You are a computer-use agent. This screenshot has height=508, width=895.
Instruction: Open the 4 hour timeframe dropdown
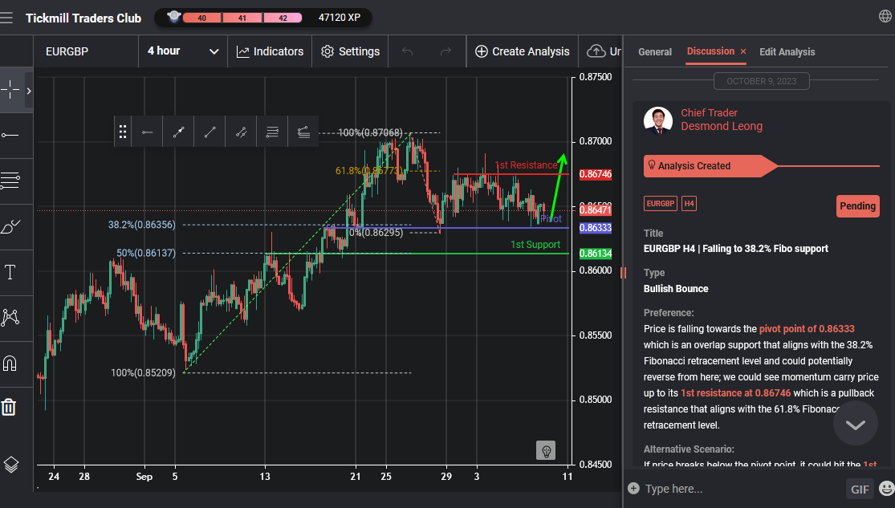tap(183, 51)
